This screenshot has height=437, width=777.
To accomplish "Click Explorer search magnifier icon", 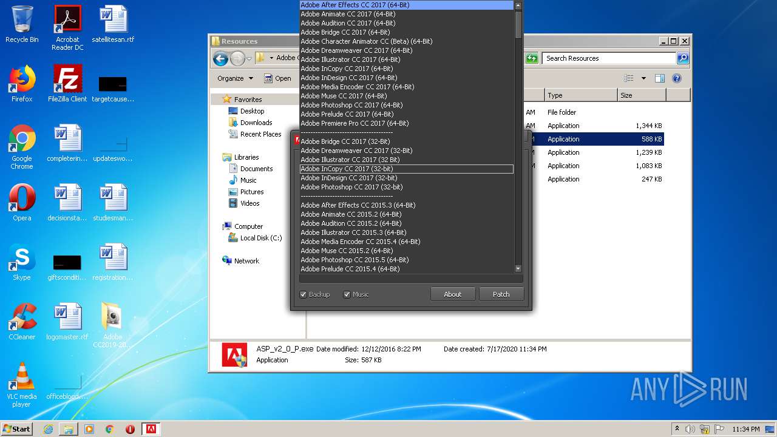I will click(x=683, y=58).
